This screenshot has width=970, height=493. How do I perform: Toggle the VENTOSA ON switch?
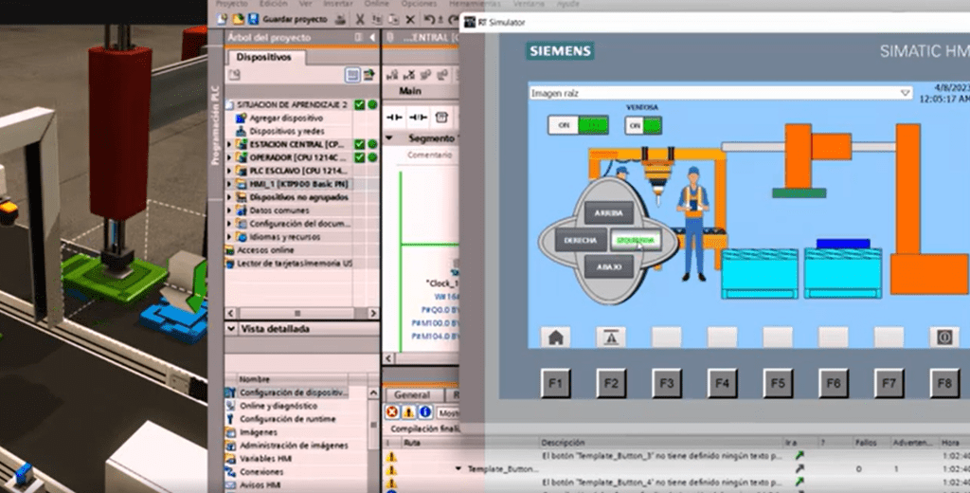click(643, 125)
